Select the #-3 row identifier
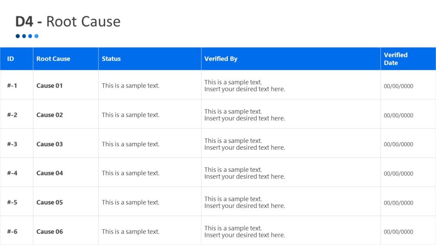 (11, 144)
